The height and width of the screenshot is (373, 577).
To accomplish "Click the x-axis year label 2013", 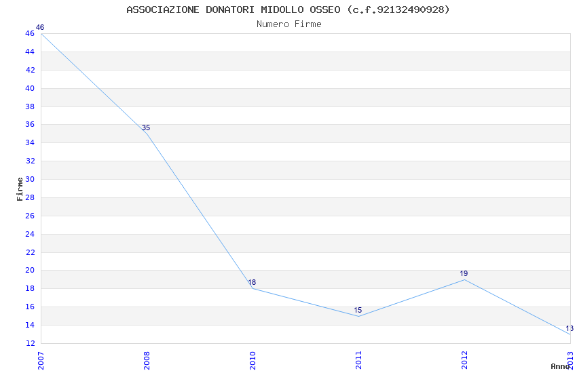I will [570, 361].
